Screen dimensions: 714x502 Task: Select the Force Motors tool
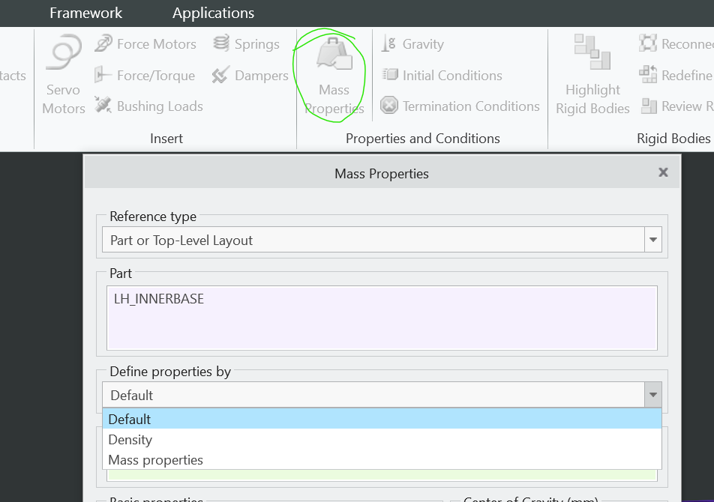coord(103,44)
